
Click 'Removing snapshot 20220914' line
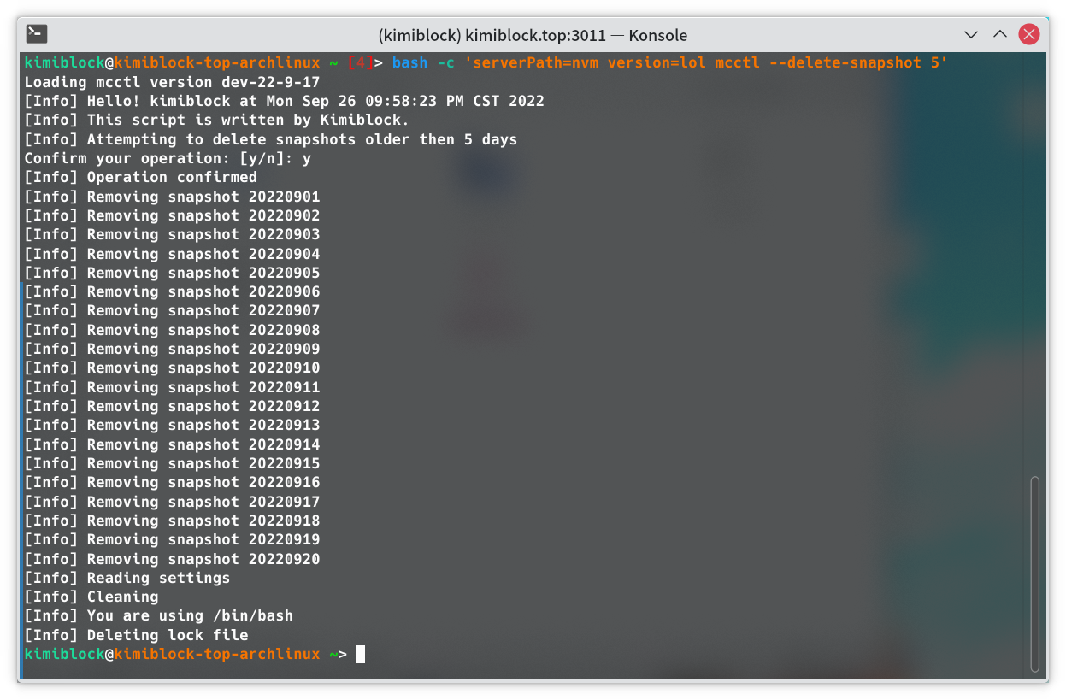pyautogui.click(x=172, y=444)
